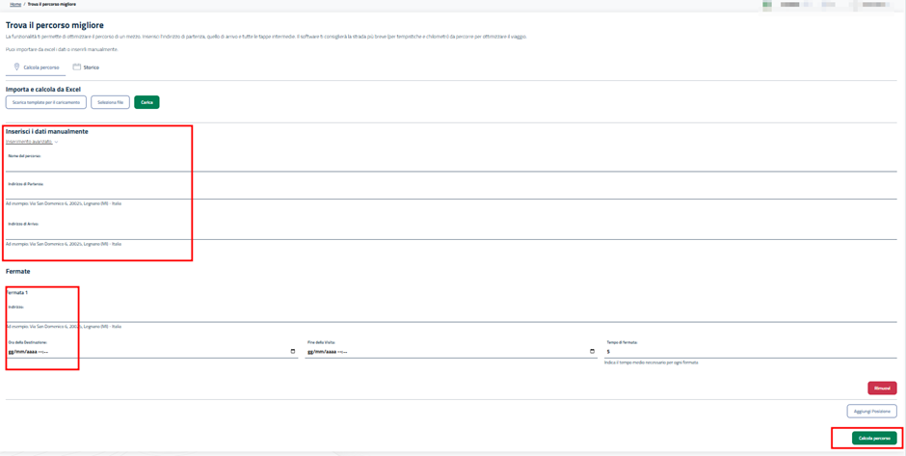906x456 pixels.
Task: Click Scarica template per il caricamento
Action: [45, 102]
